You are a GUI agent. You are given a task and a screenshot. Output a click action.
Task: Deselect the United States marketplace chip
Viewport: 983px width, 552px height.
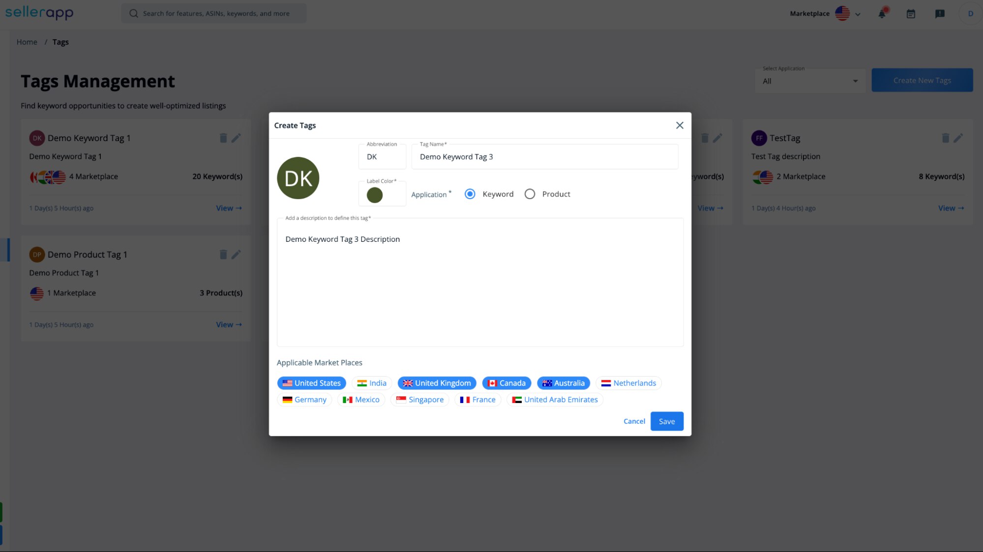[311, 383]
